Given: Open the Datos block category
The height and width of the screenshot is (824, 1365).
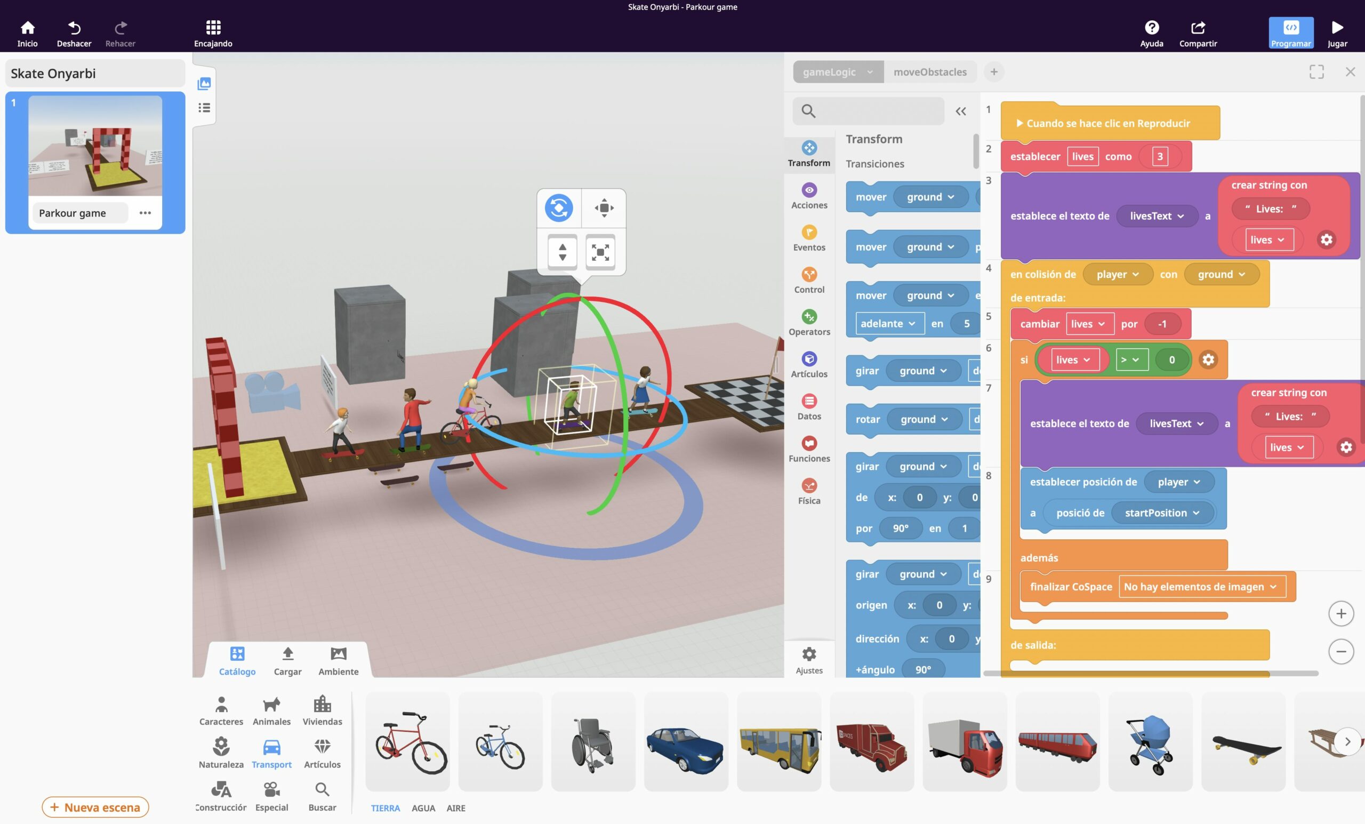Looking at the screenshot, I should [809, 407].
